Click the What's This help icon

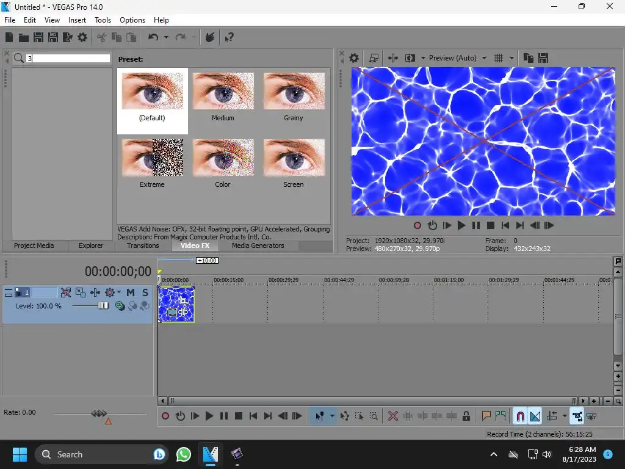point(229,37)
